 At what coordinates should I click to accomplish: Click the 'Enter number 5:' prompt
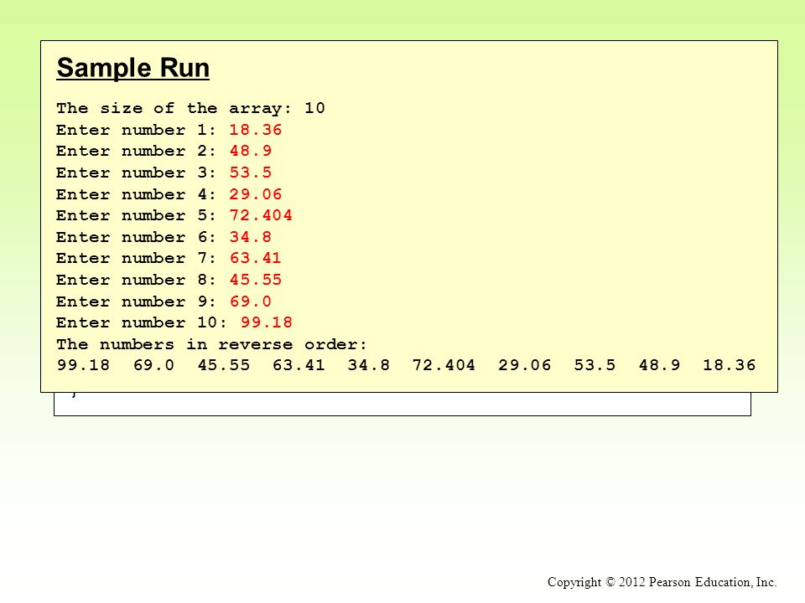click(136, 215)
